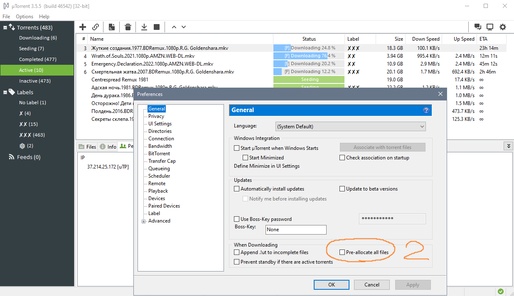The width and height of the screenshot is (514, 296).
Task: Select the Inactive (473) filter
Action: point(35,81)
